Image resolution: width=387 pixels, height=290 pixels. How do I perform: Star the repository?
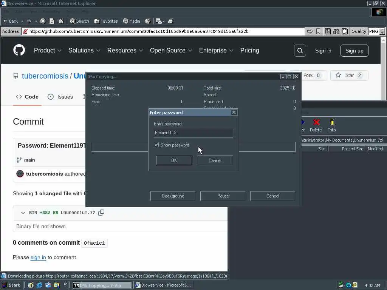(349, 76)
